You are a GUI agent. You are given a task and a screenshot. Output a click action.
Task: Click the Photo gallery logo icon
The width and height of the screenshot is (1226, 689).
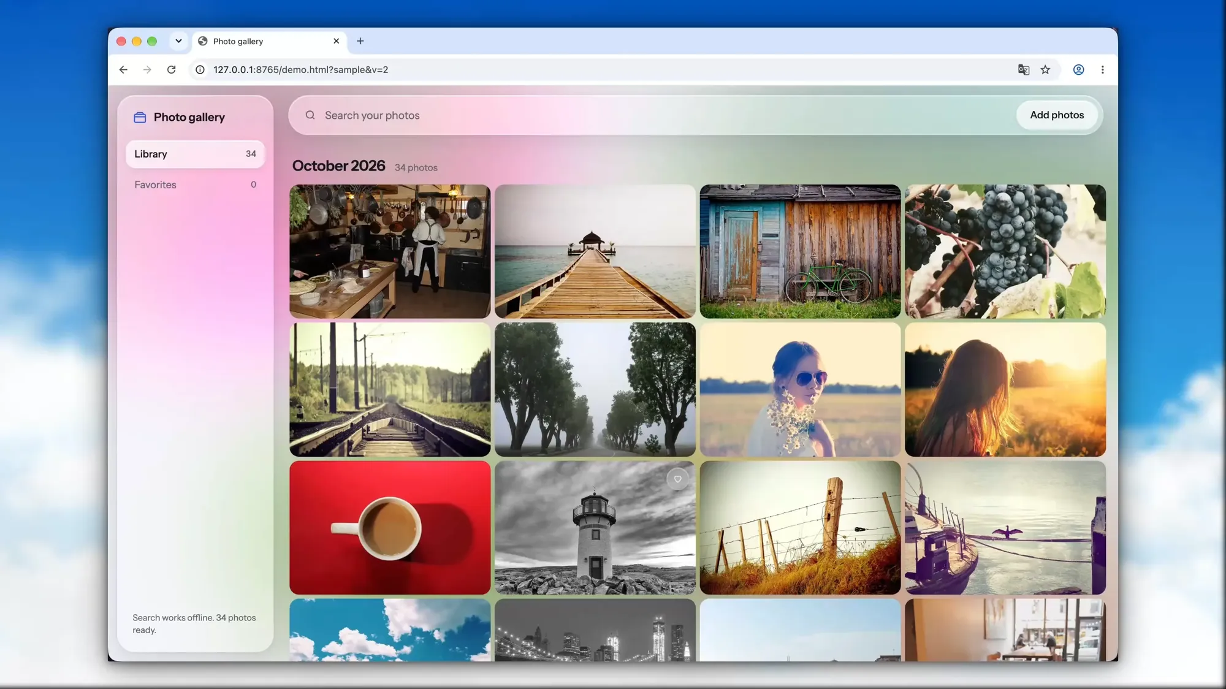coord(140,117)
